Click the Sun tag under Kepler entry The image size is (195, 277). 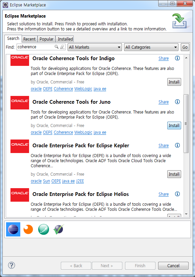coord(47,181)
